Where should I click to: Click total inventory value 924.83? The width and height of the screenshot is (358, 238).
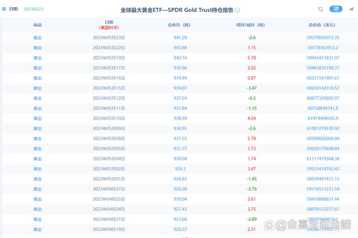point(180,179)
